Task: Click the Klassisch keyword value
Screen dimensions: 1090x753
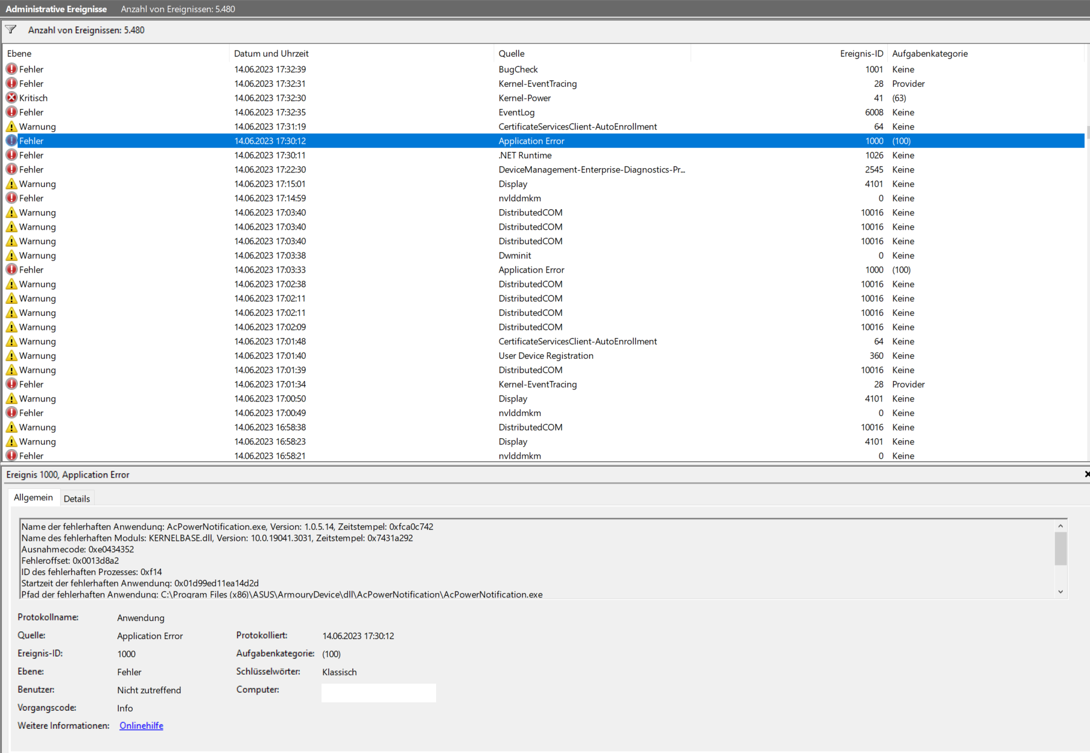Action: pos(340,672)
